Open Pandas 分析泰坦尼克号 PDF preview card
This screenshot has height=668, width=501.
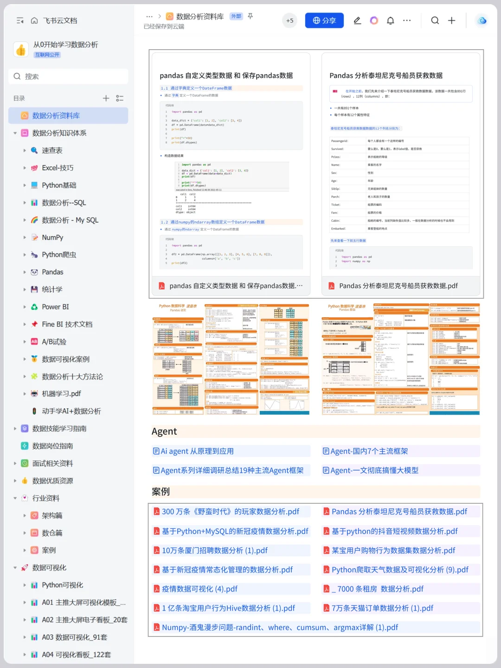coord(402,174)
